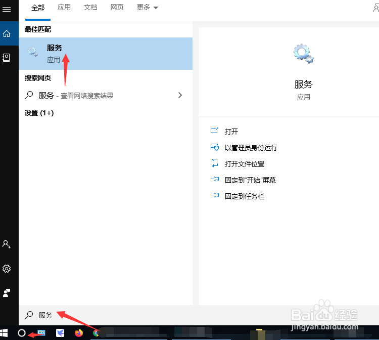This screenshot has height=340, width=379.
Task: Click the add account icon in sidebar
Action: (6, 244)
